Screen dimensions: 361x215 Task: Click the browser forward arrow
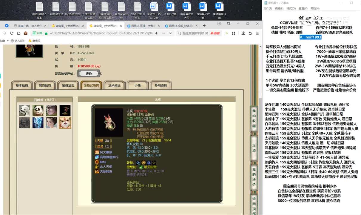tap(5, 33)
